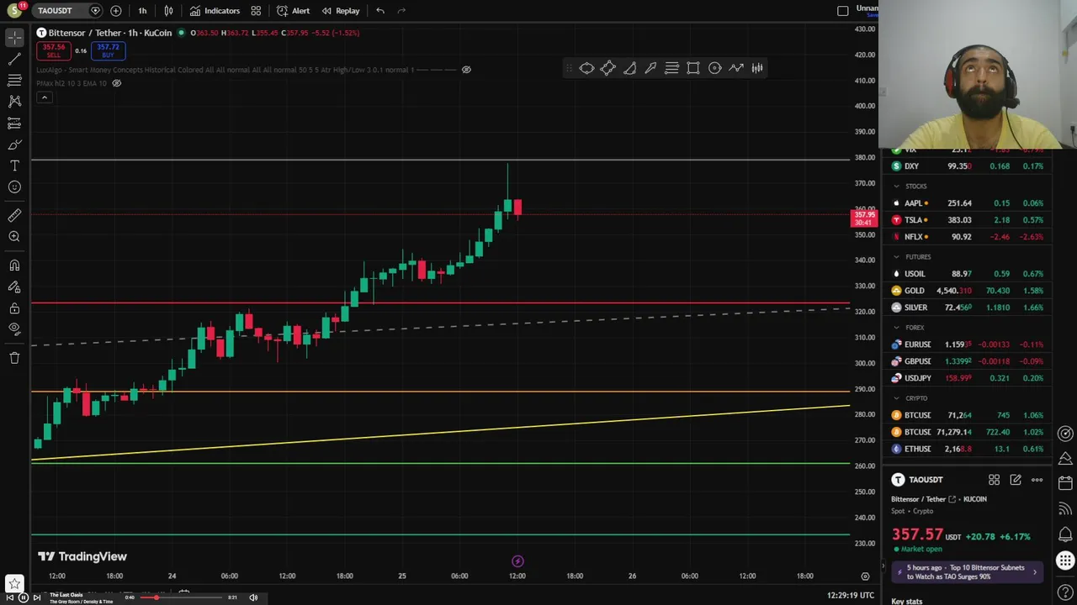1077x605 pixels.
Task: Open the user profile avatar menu
Action: point(14,11)
